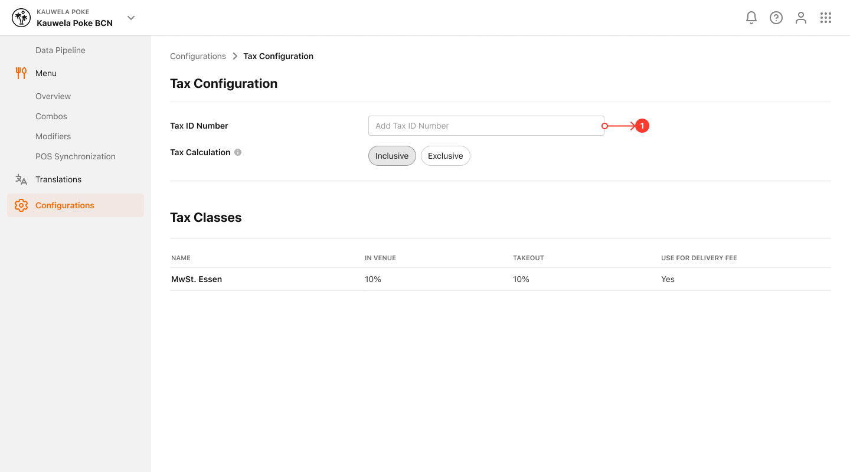
Task: Select Exclusive tax calculation
Action: tap(446, 156)
